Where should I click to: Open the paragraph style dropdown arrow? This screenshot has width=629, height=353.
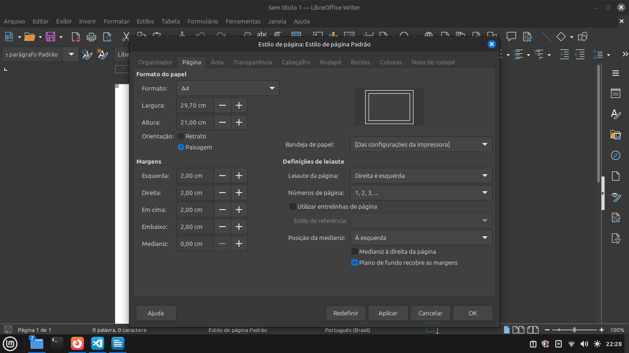click(x=70, y=54)
